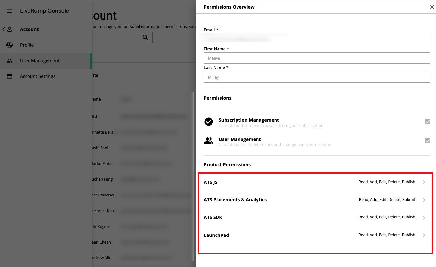Click the LiveRamp Console title
The image size is (436, 267).
[45, 11]
